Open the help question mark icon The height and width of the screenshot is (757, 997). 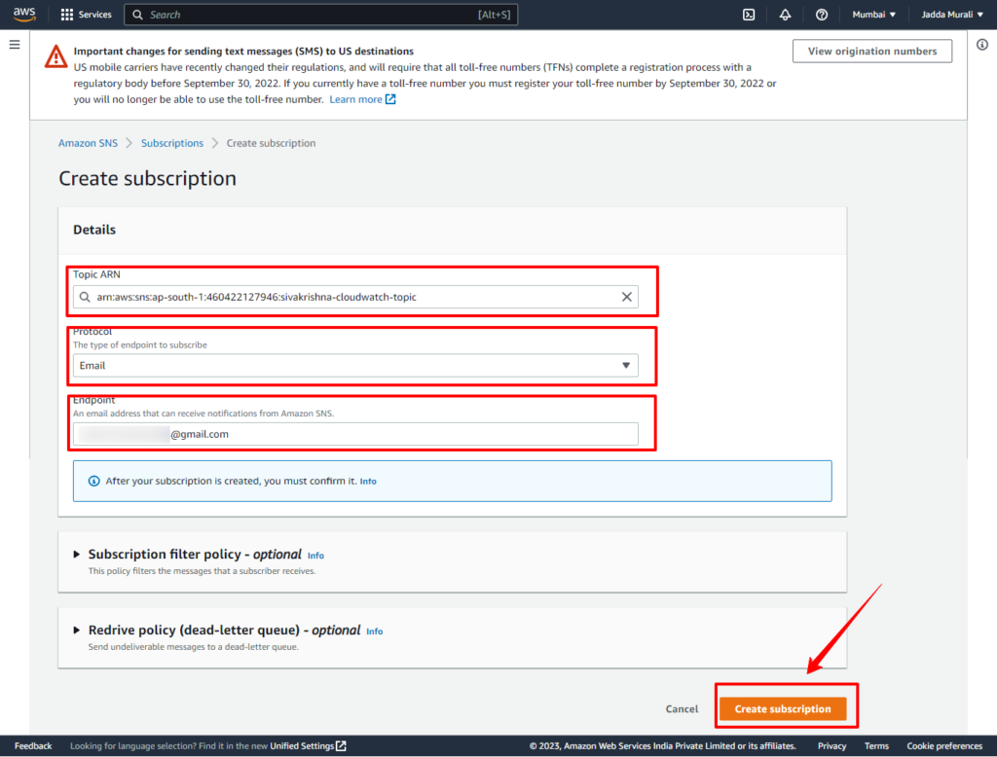(822, 15)
